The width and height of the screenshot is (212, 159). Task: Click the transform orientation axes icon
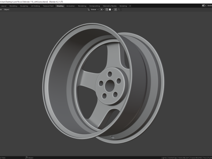pyautogui.click(x=89, y=10)
